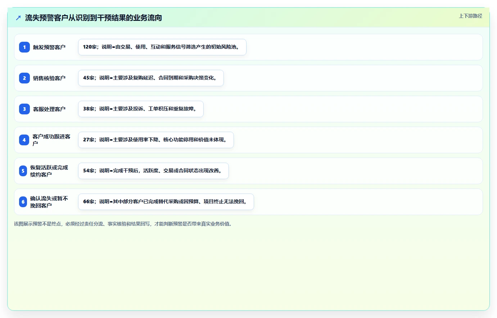Select the 客户成功跟进客户 step label
The width and height of the screenshot is (497, 318).
[51, 140]
